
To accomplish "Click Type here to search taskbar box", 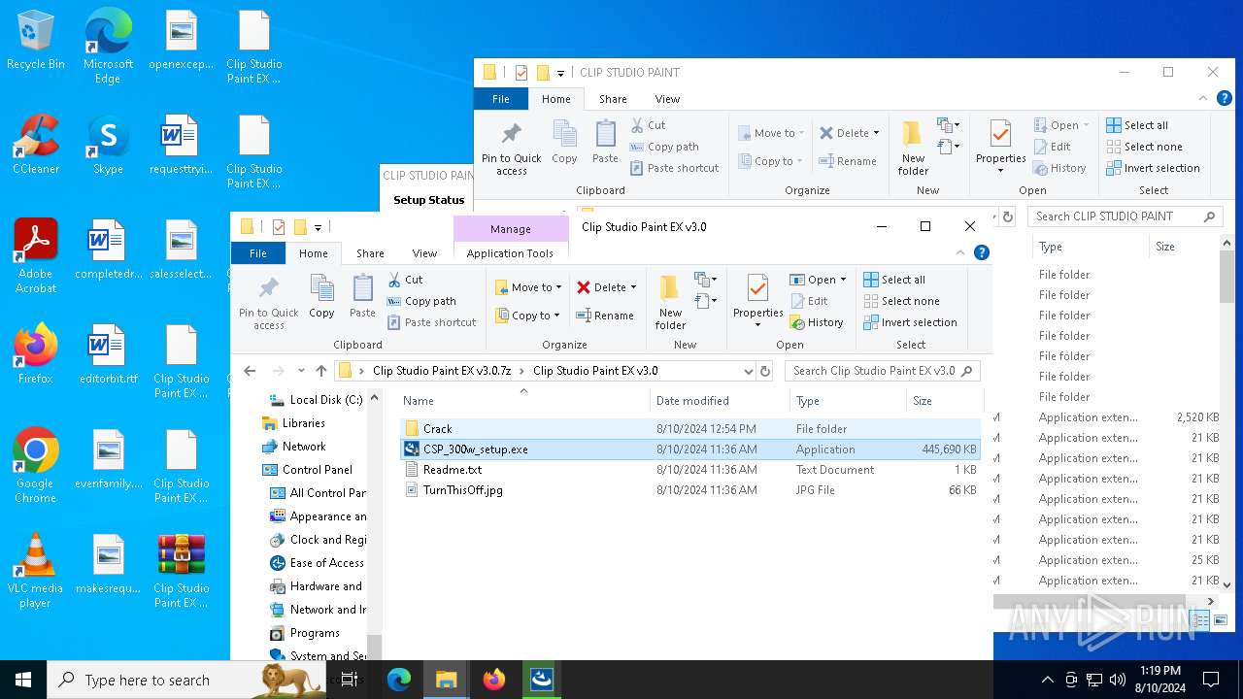I will (186, 680).
